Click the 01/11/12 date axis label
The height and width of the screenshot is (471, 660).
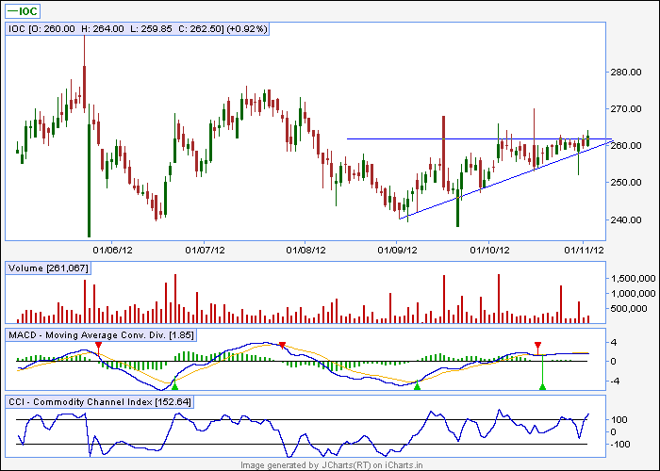pos(584,251)
